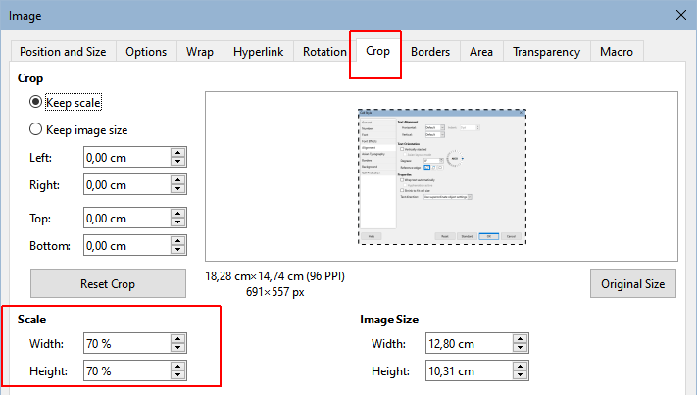Click the image crop preview thumbnail
The image size is (697, 395).
pos(441,176)
